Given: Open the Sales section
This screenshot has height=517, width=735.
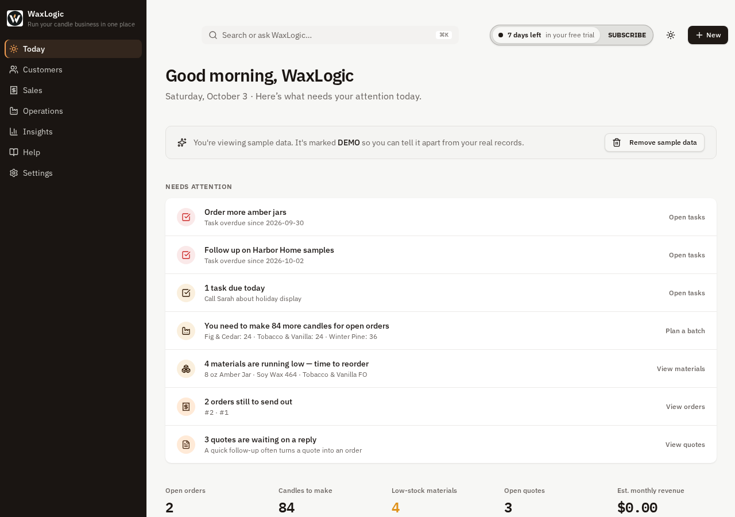Looking at the screenshot, I should tap(73, 90).
